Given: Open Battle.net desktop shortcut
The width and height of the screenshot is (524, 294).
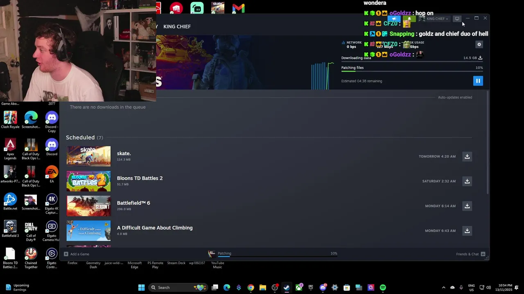Looking at the screenshot, I should [10, 202].
